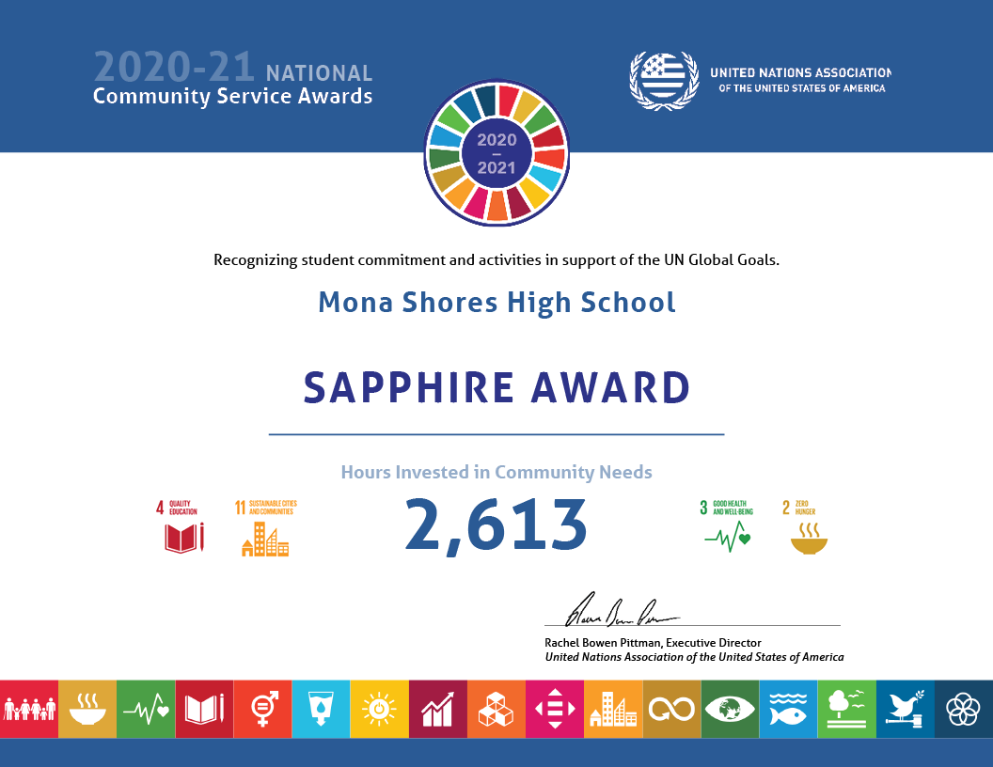Click the Climate Action eye globe tile
Viewport: 993px width, 767px height.
(731, 709)
